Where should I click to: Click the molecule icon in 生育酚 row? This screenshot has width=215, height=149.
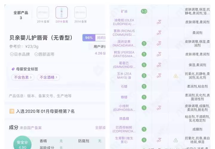click(159, 140)
